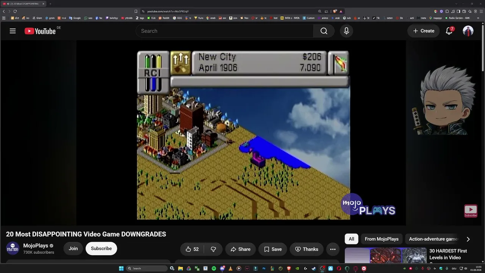Click the Windows taskbar search box

point(147,268)
